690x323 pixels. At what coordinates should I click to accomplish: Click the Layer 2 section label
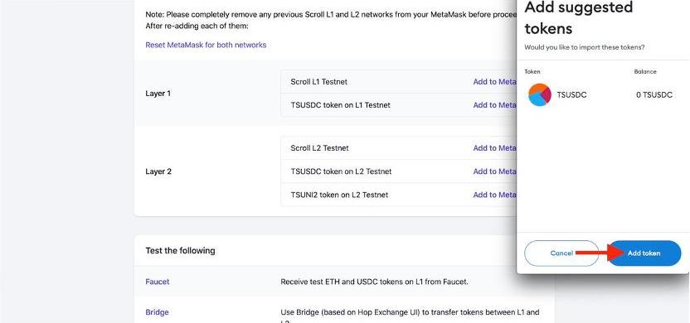click(x=158, y=171)
